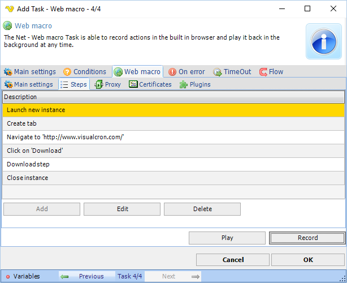Close the Add Task window

pyautogui.click(x=333, y=8)
